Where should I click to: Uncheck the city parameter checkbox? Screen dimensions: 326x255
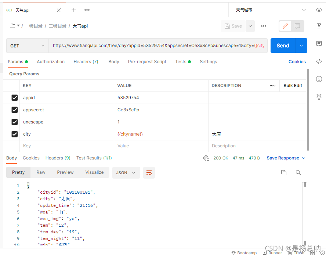coord(15,134)
